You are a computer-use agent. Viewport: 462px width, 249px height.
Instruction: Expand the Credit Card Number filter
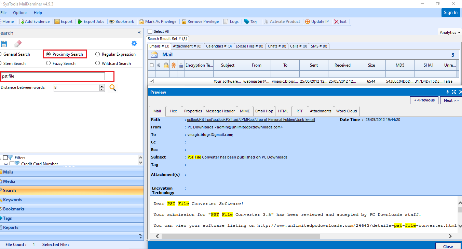(5, 164)
